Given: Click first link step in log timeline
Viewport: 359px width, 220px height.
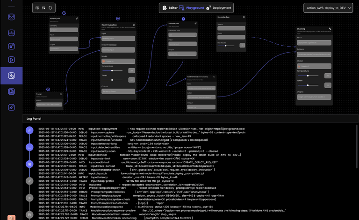Looking at the screenshot, I should point(29,131).
